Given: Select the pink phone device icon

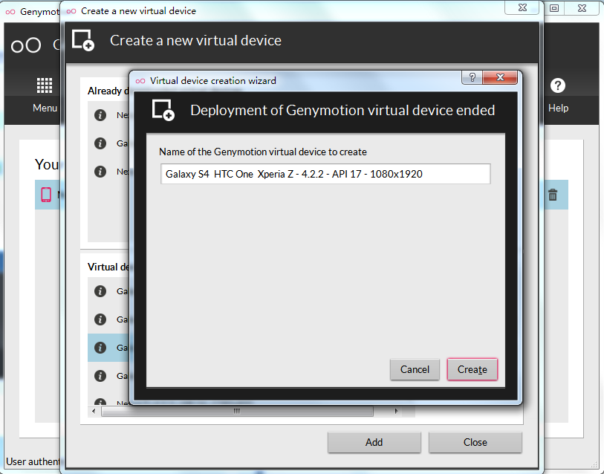Looking at the screenshot, I should (46, 195).
